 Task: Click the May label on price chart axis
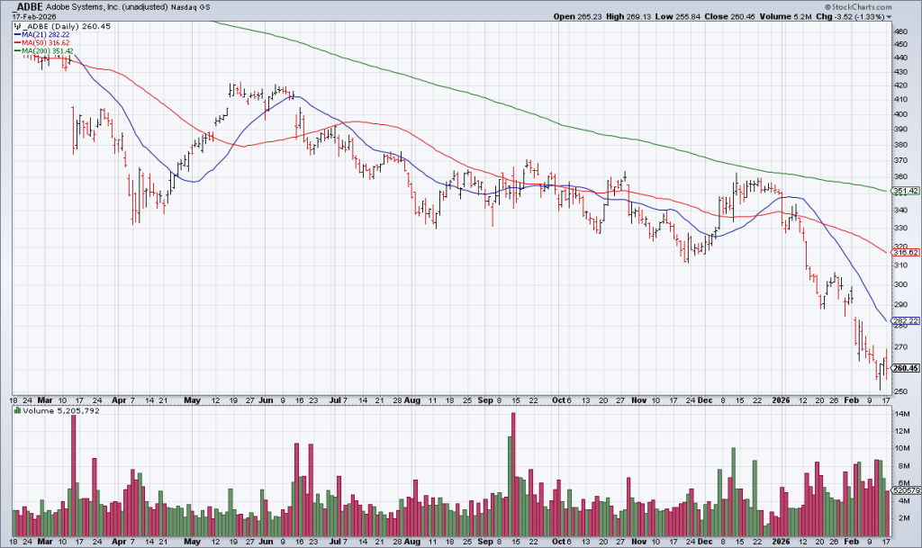click(x=193, y=400)
